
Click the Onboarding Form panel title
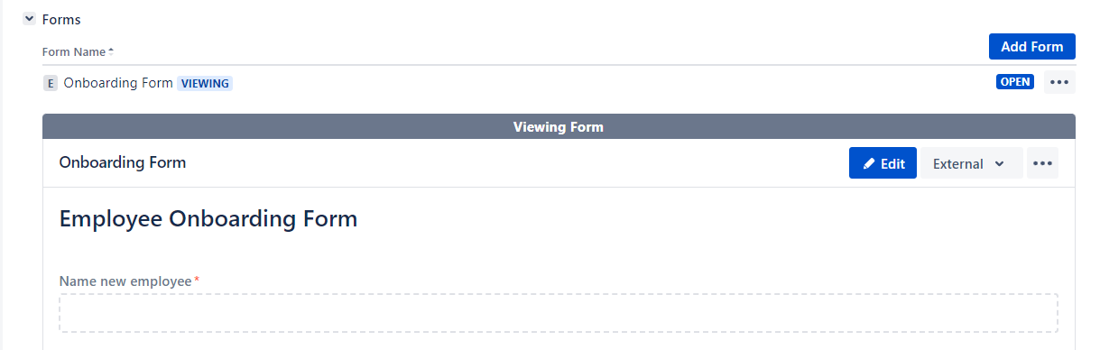point(123,163)
